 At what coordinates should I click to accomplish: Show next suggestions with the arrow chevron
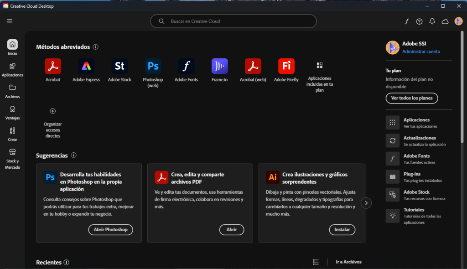(366, 203)
